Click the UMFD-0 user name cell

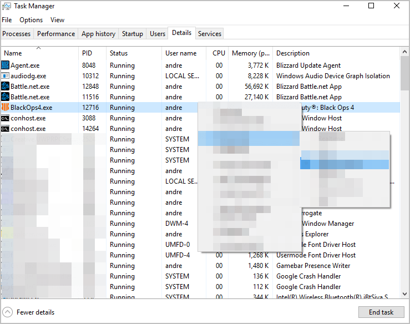pos(178,245)
